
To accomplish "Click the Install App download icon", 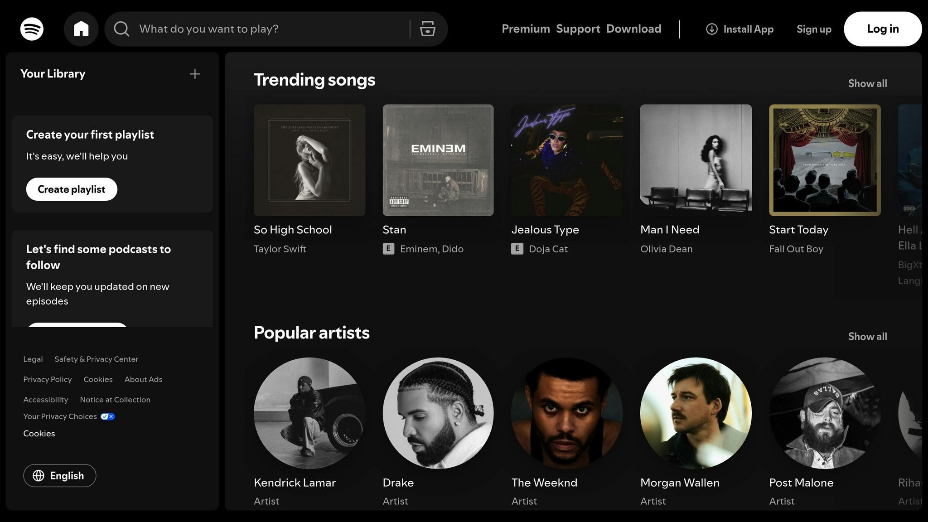I will [712, 29].
